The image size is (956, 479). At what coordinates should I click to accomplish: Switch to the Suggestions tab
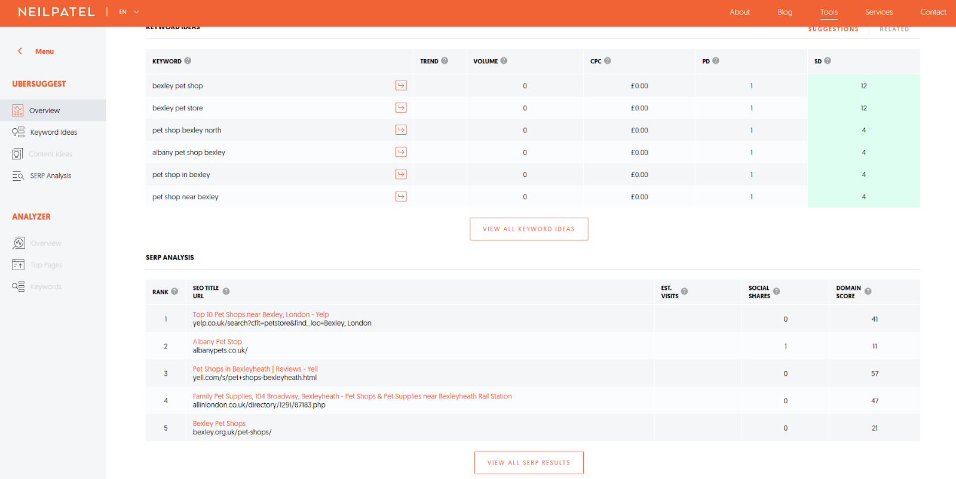(x=834, y=29)
